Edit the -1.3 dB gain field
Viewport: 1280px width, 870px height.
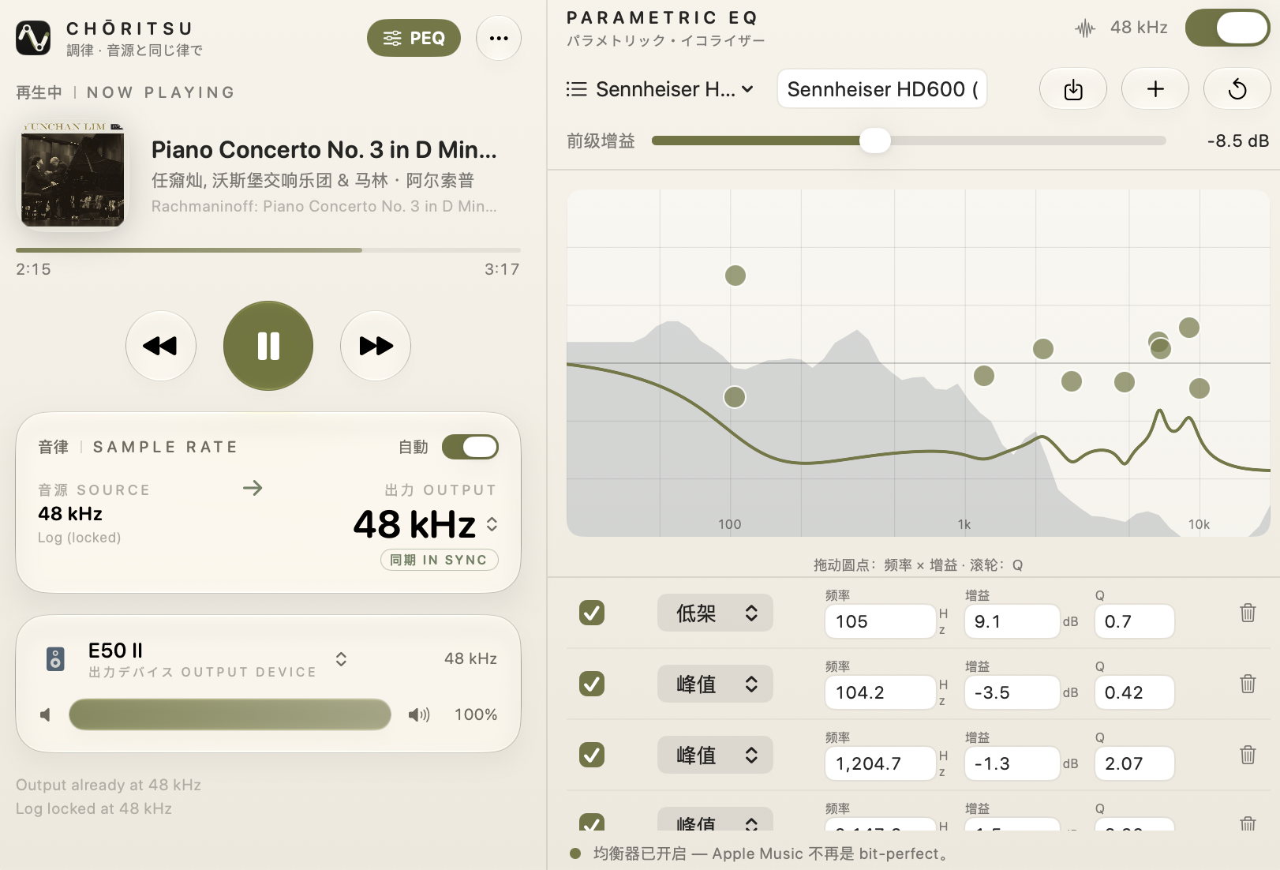tap(1012, 763)
